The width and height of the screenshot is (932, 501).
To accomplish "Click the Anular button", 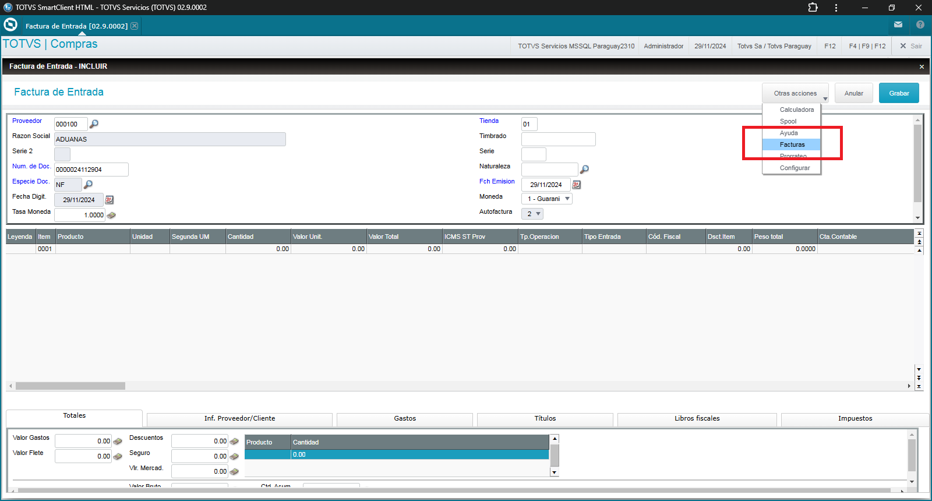I will pyautogui.click(x=853, y=93).
